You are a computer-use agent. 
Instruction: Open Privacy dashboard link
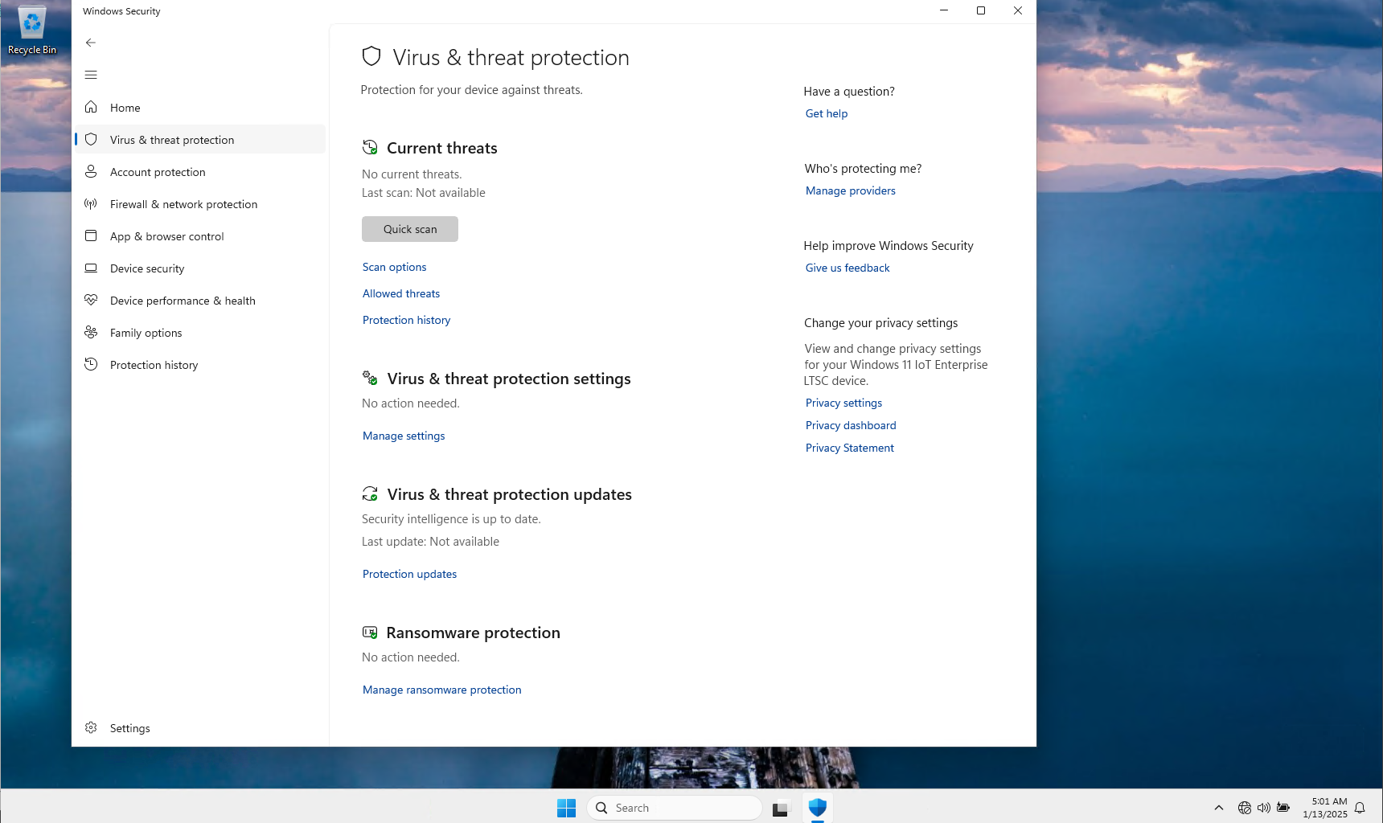point(851,425)
